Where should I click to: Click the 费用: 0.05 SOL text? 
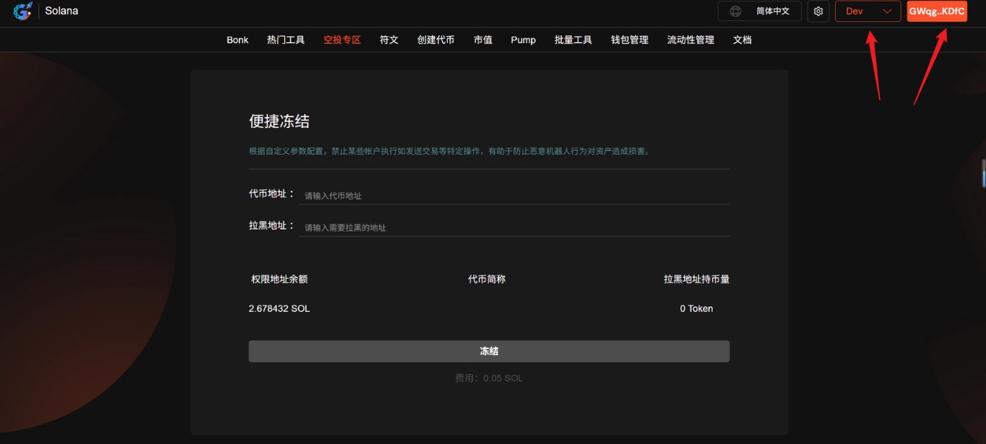pyautogui.click(x=489, y=378)
